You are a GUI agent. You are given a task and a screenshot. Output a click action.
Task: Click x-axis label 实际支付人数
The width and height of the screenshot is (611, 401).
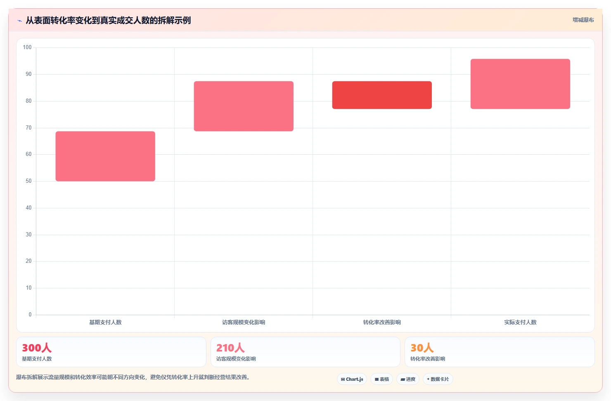pos(520,322)
